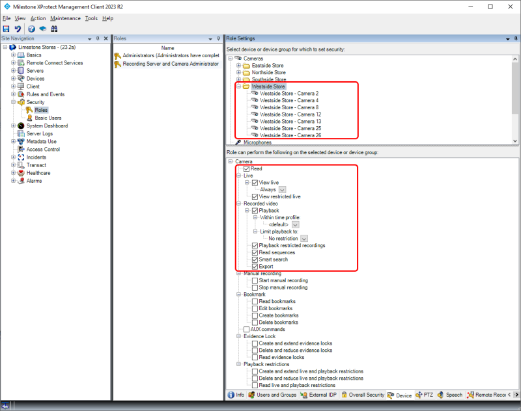
Task: Click pin icon in Site Navigation header
Action: point(98,38)
